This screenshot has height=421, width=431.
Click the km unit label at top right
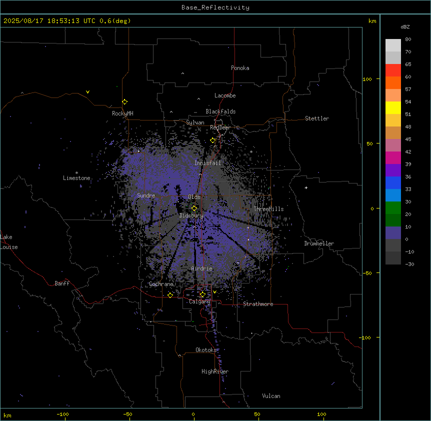372,21
